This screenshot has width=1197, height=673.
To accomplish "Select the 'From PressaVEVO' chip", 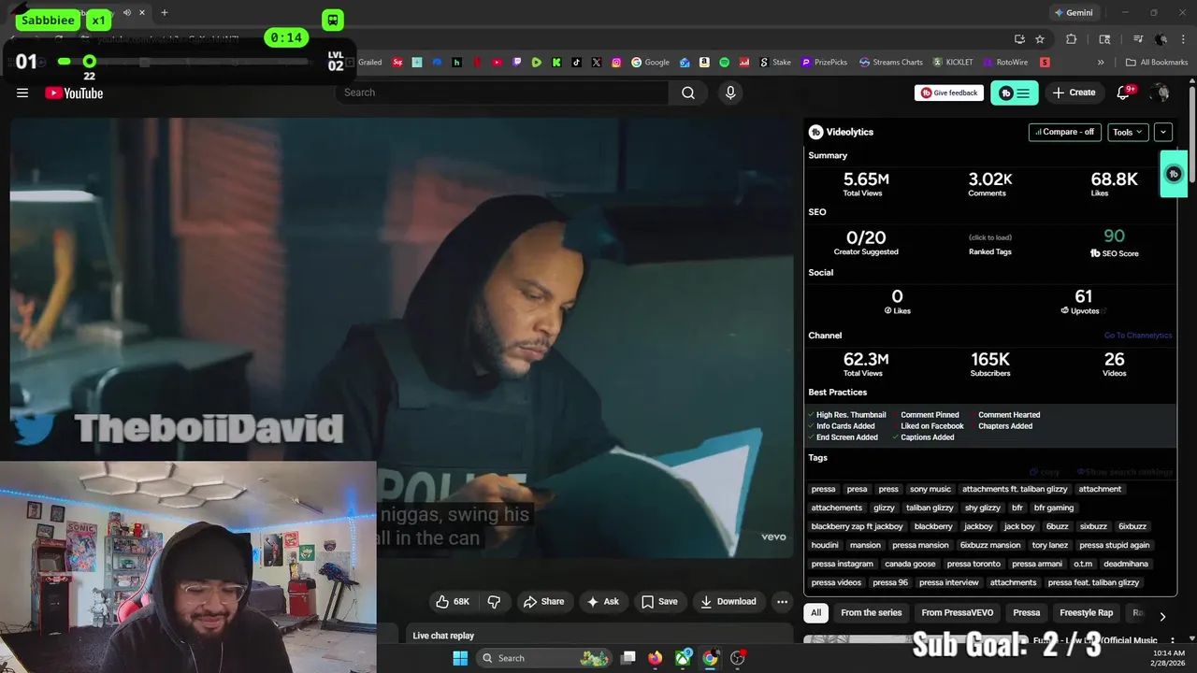I will pos(957,613).
